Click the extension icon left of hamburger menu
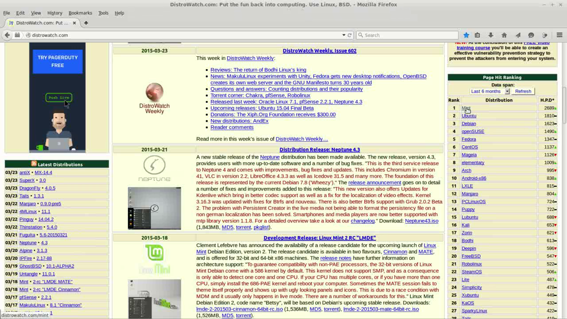567x319 pixels. (545, 35)
